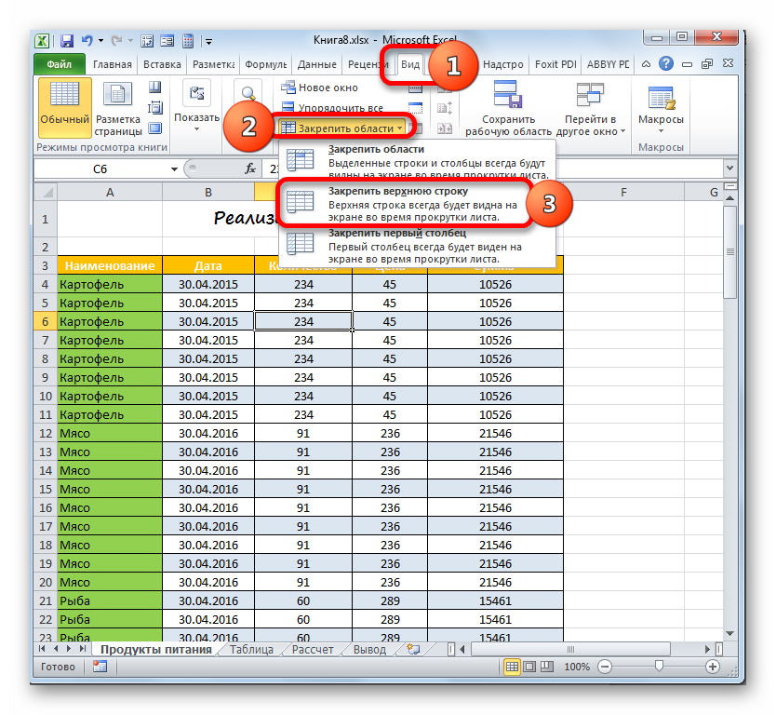Click the Insert Worksheet tab icon
Image resolution: width=776 pixels, height=715 pixels.
(x=413, y=649)
